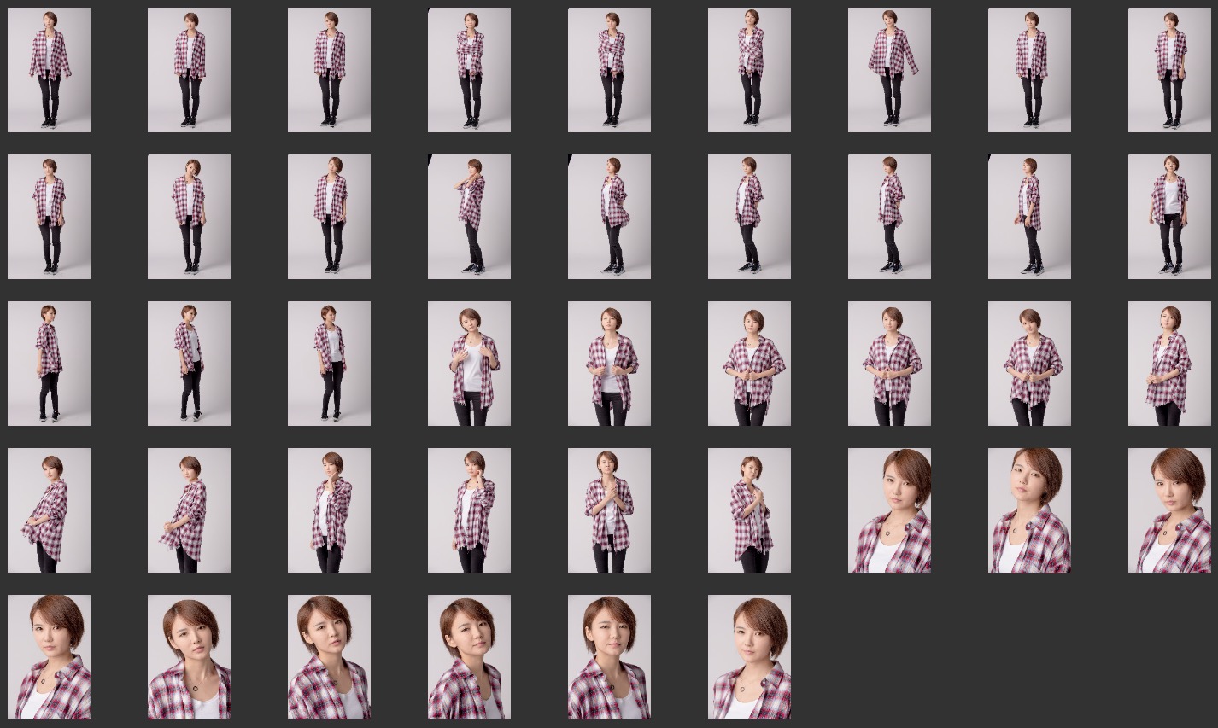1218x728 pixels.
Task: Open the seventh thumbnail in the third row
Action: [x=889, y=364]
